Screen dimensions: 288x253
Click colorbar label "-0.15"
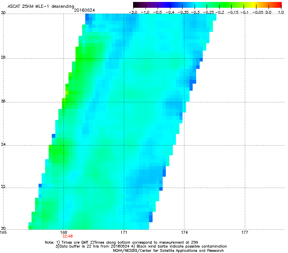(x=233, y=12)
